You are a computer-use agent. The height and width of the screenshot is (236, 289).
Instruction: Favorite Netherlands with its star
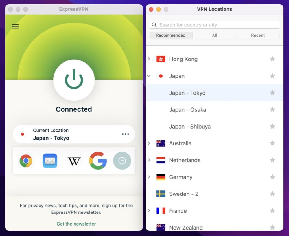(x=272, y=160)
